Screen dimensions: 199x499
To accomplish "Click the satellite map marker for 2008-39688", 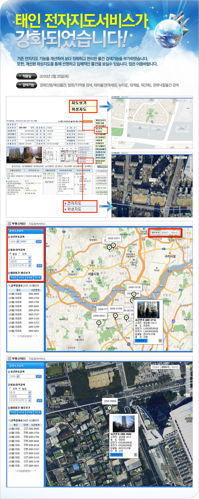I will coord(110,408).
